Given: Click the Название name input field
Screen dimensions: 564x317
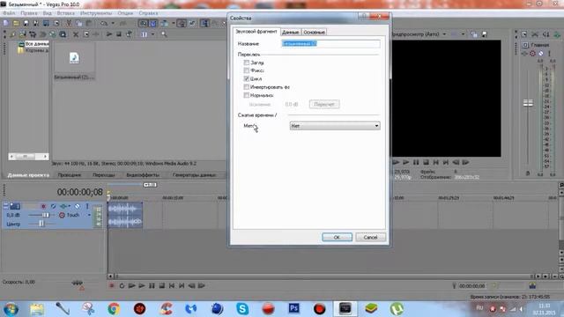Looking at the screenshot, I should tap(330, 43).
